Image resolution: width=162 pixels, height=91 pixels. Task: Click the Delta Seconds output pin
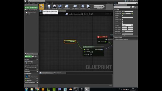[x=106, y=42]
